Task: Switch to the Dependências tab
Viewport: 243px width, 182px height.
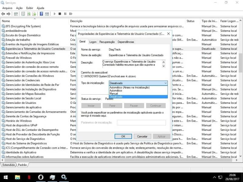Action: click(126, 42)
